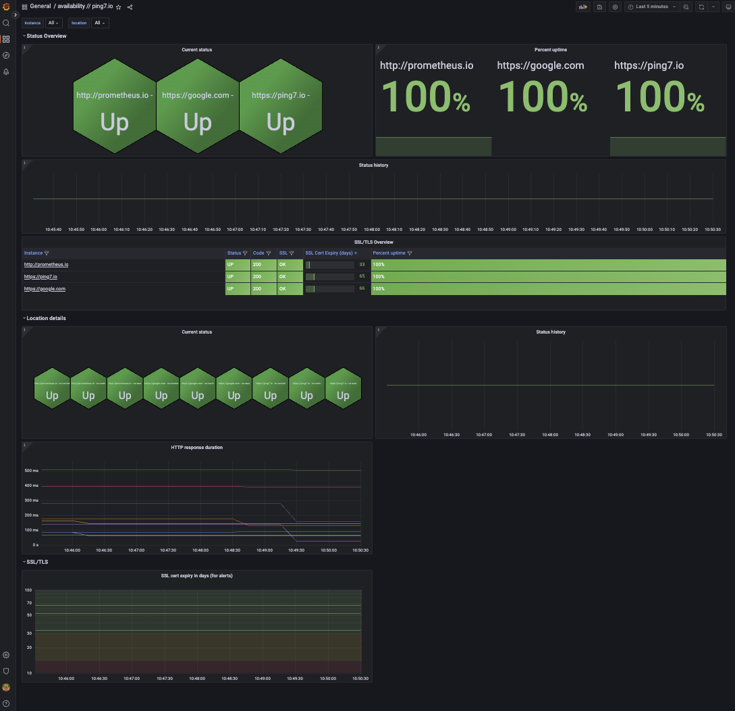
Task: Open top Status history panel title menu
Action: tap(374, 165)
